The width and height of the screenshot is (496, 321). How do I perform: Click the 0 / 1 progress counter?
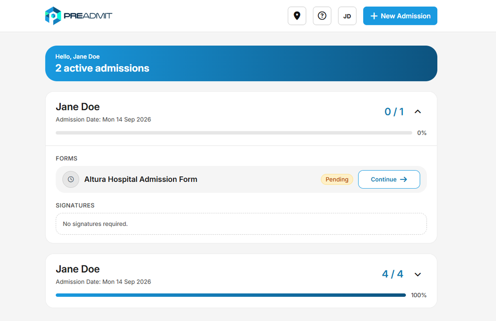pyautogui.click(x=394, y=112)
